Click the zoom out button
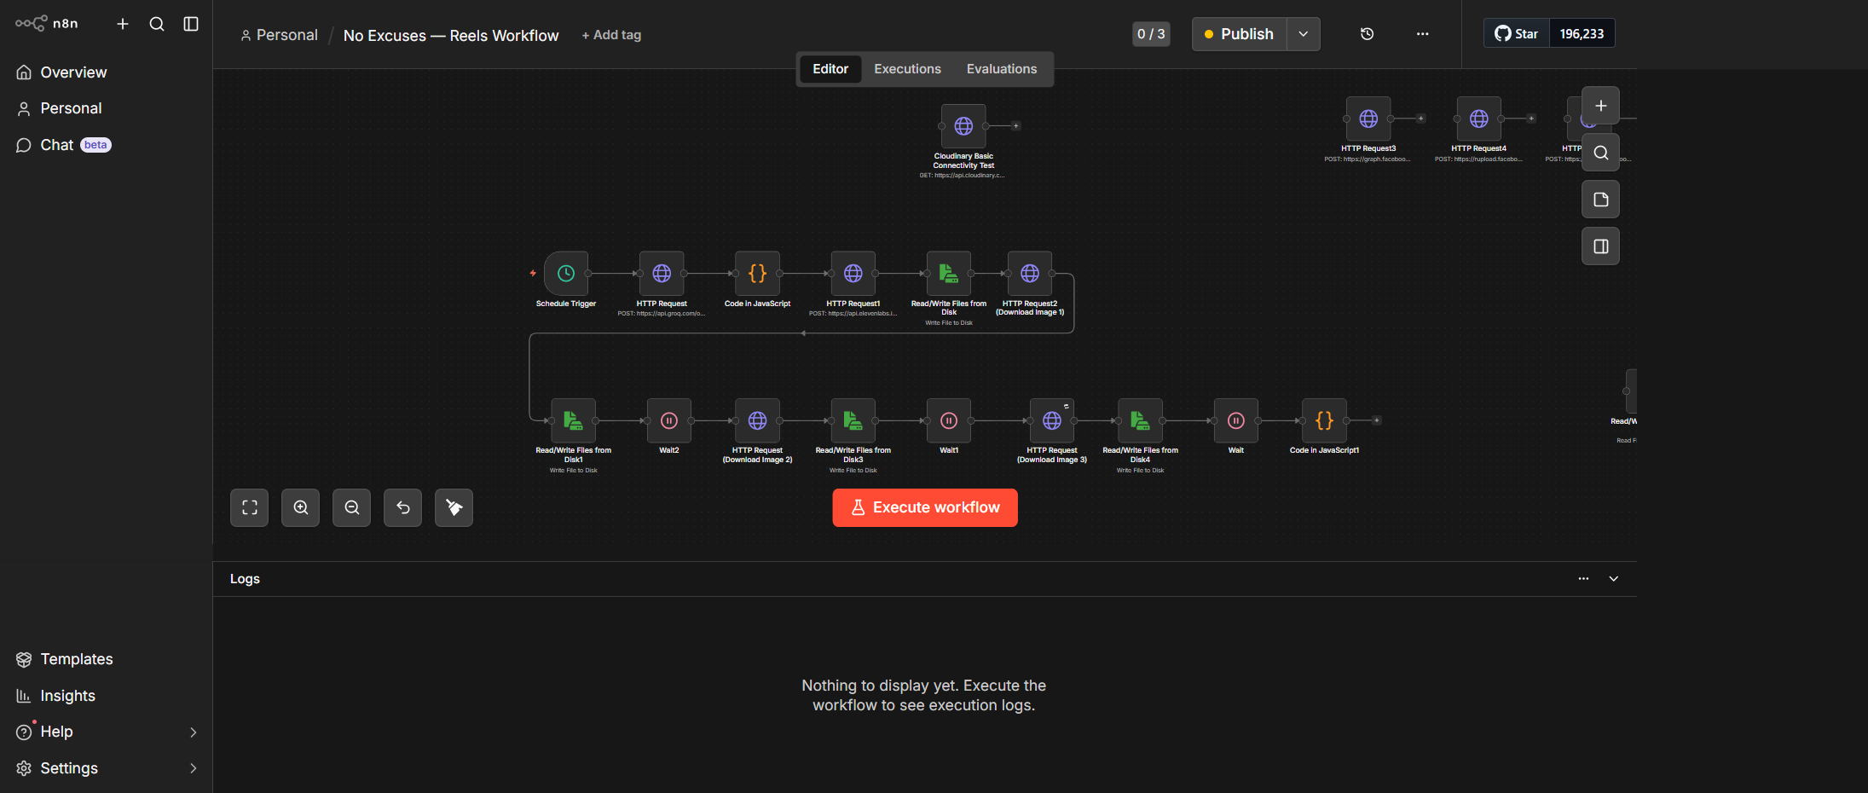The height and width of the screenshot is (793, 1868). (352, 508)
